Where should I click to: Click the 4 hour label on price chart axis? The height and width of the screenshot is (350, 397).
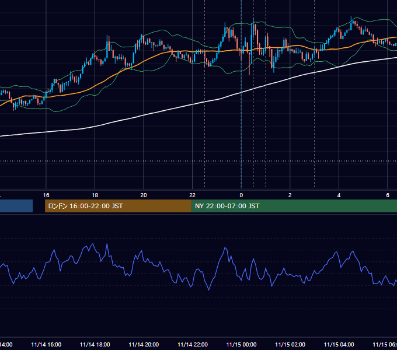tap(339, 195)
